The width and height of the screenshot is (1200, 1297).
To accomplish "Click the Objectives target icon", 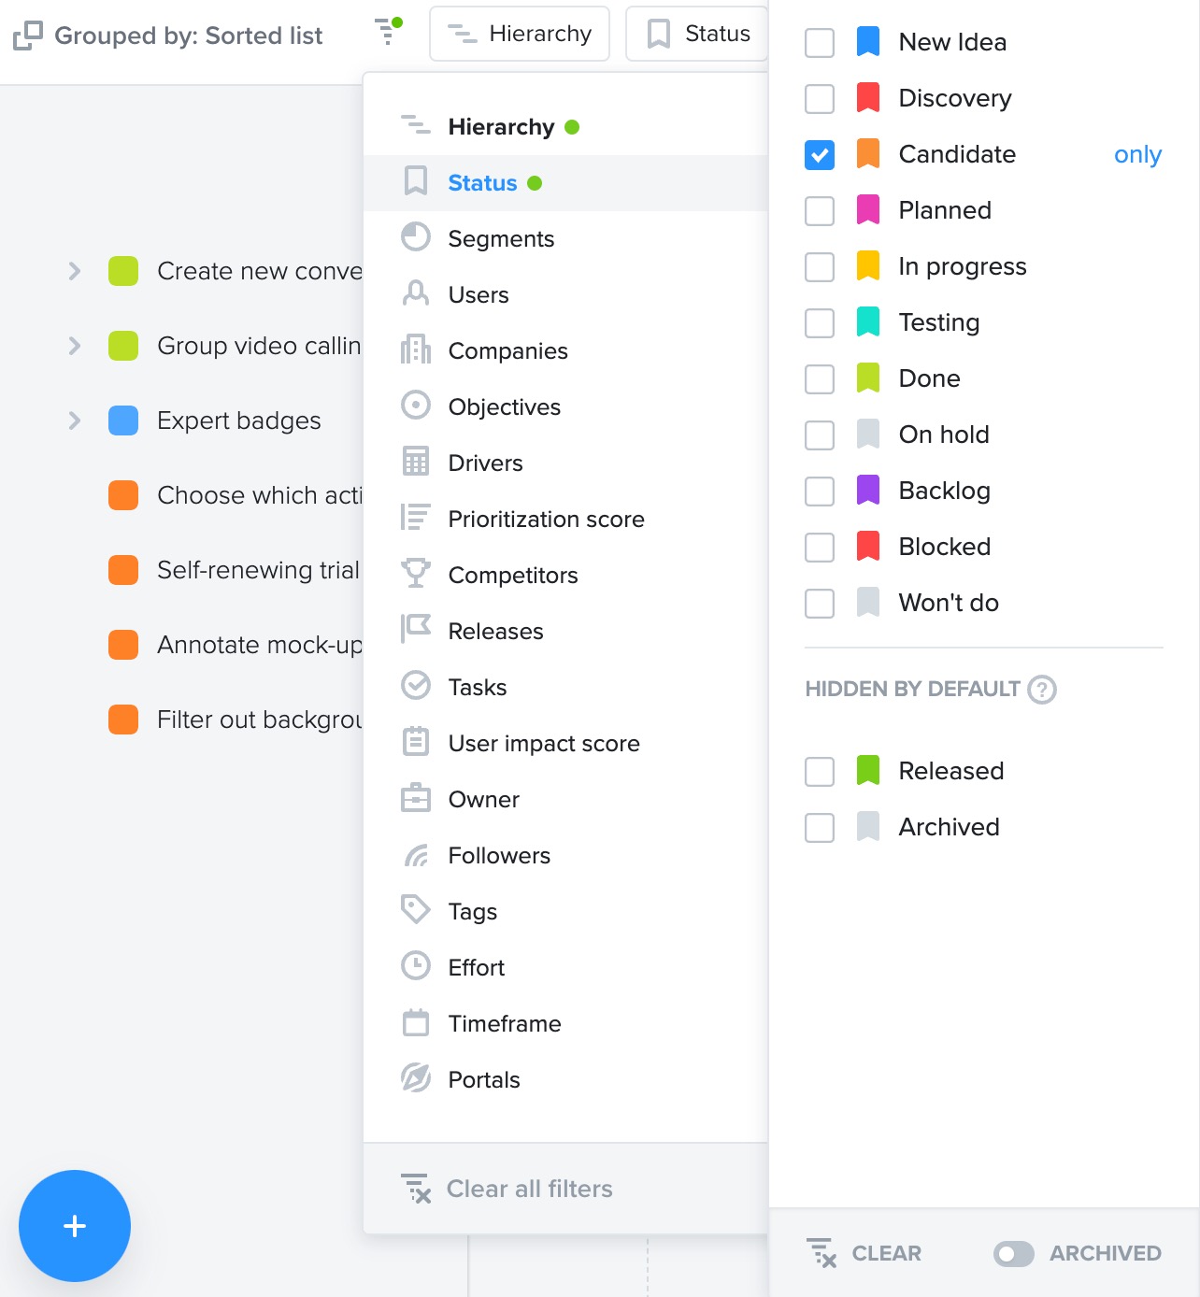I will pos(416,406).
